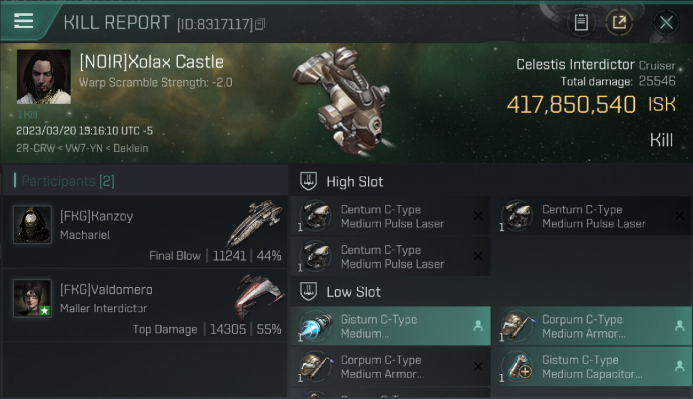
Task: Open Valdomero's pilot portrait
Action: 33,298
